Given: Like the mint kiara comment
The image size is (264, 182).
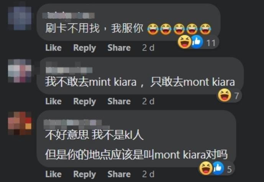Looking at the screenshot, I should pos(53,101).
